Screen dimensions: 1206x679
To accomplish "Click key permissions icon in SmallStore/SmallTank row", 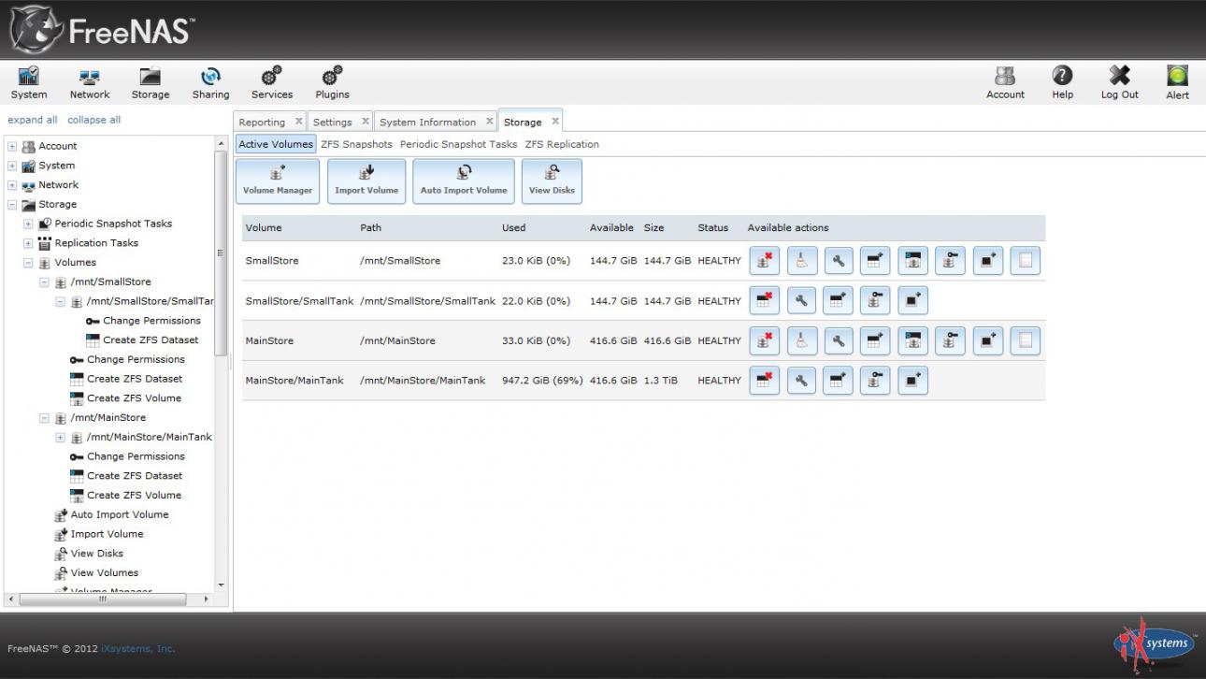I will 875,301.
